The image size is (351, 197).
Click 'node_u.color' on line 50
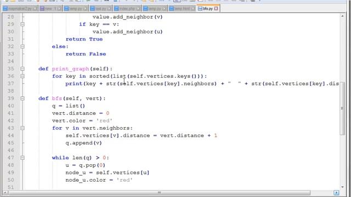(x=86, y=180)
